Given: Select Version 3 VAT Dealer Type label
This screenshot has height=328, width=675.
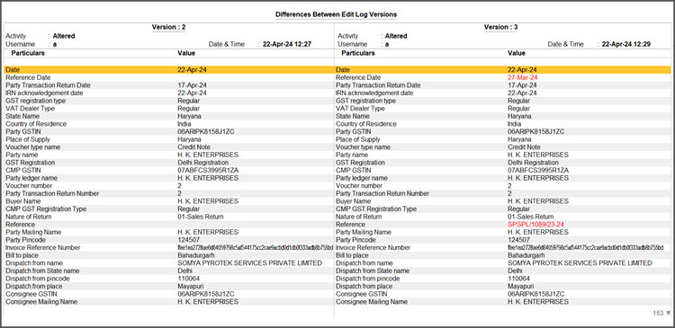Looking at the screenshot, I should click(360, 109).
